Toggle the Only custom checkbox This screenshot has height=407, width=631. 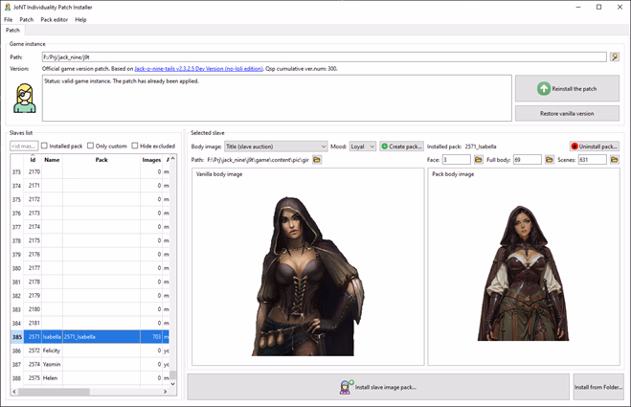91,146
